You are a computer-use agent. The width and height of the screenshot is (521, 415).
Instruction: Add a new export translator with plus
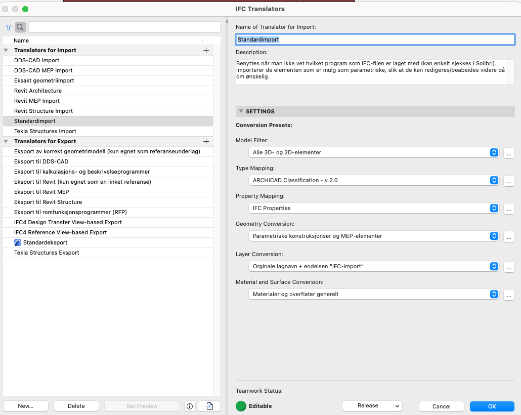coord(206,141)
